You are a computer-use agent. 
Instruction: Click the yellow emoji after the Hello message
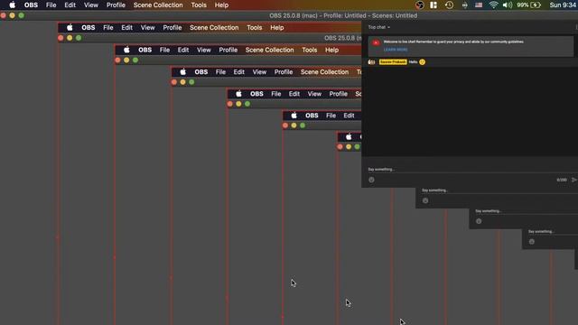pyautogui.click(x=422, y=62)
